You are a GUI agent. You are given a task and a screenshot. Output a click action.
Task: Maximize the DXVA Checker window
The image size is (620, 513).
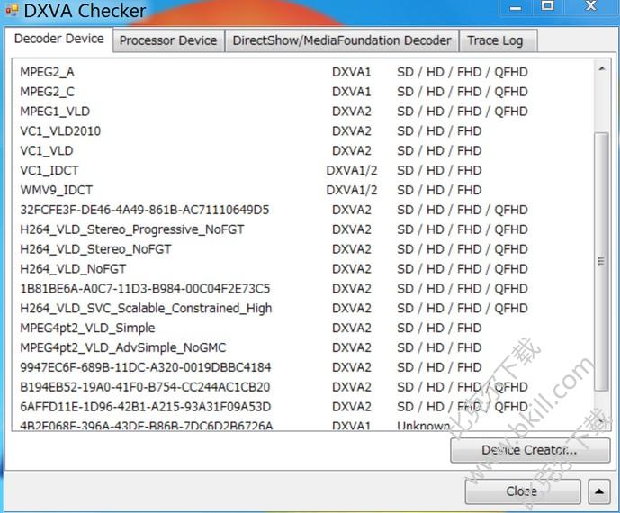pyautogui.click(x=548, y=6)
